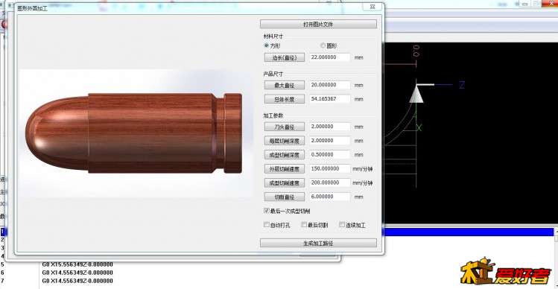The height and width of the screenshot is (289, 558).
Task: Click the 刀头直径 tool diameter button
Action: (x=285, y=127)
